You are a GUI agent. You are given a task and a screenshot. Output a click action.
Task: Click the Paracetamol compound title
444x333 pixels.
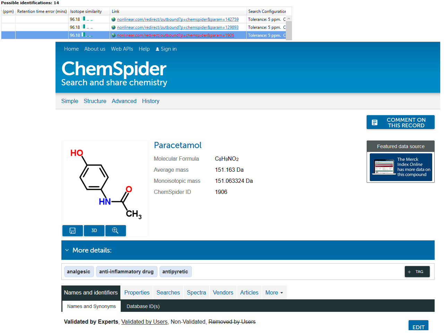click(x=178, y=145)
